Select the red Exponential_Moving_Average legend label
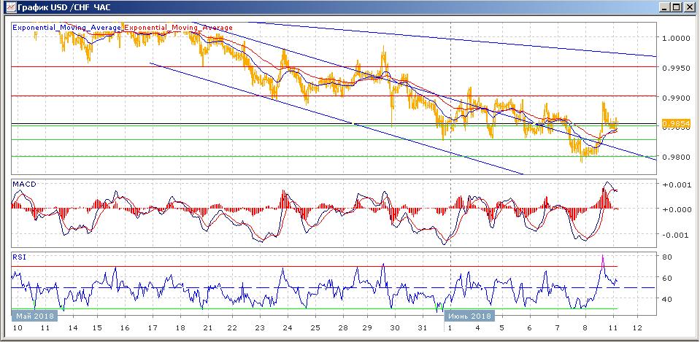Image resolution: width=700 pixels, height=342 pixels. tap(178, 28)
